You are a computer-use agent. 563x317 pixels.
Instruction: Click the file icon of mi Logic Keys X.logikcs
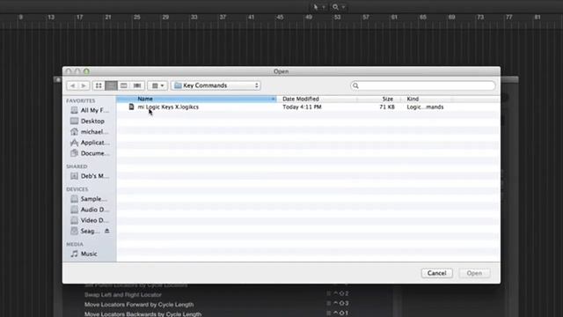pos(131,107)
